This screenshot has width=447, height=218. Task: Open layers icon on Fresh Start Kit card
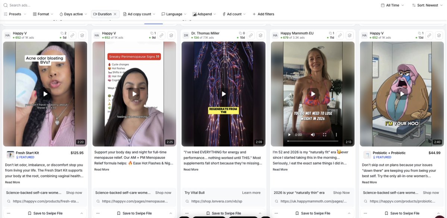pyautogui.click(x=82, y=35)
